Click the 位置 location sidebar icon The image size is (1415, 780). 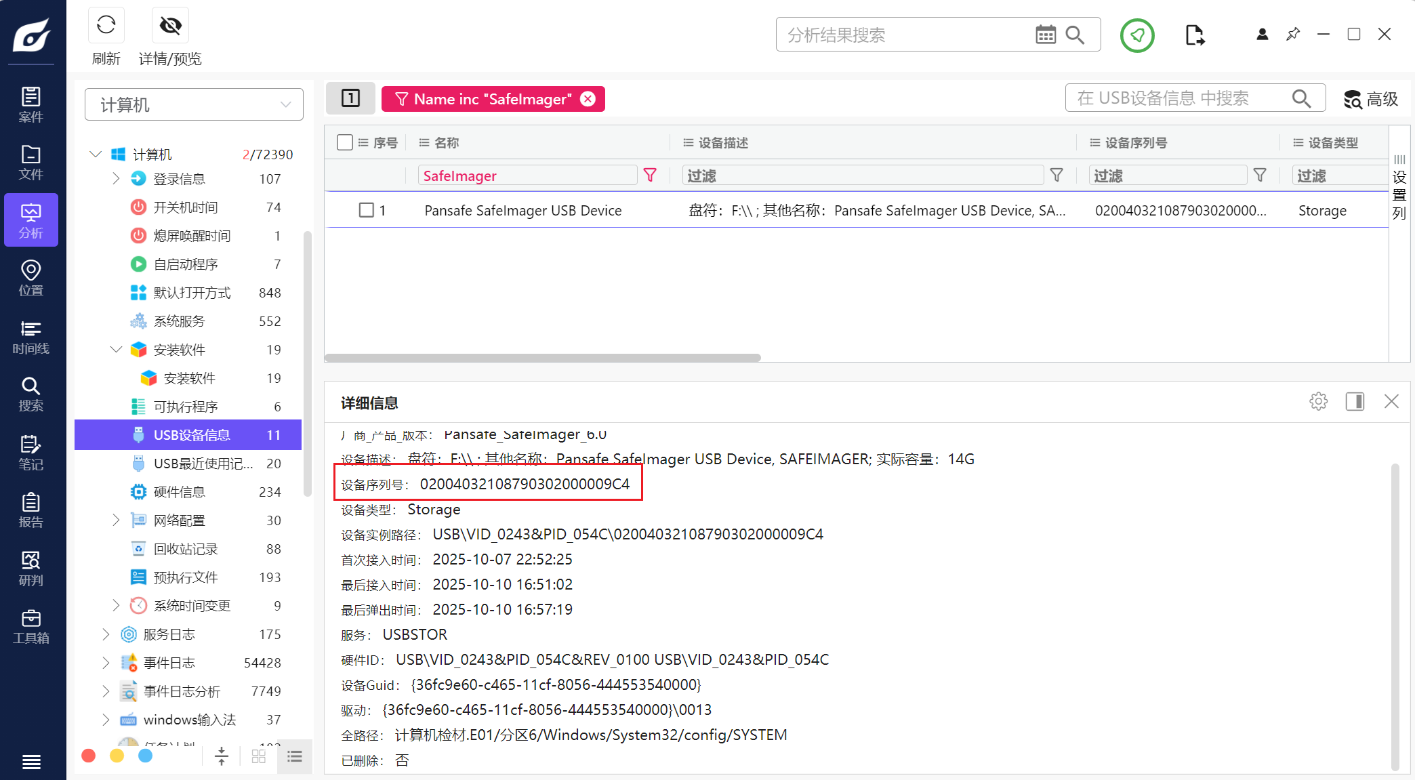[30, 279]
